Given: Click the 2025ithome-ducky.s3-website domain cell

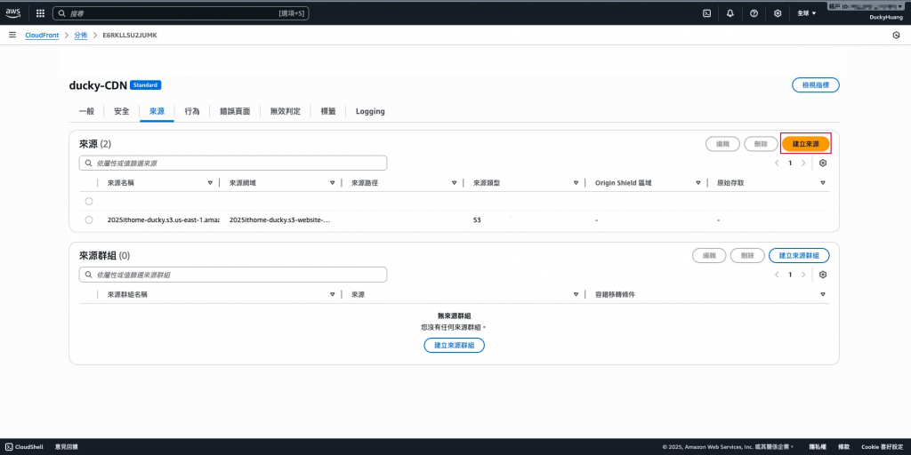Looking at the screenshot, I should (x=279, y=220).
